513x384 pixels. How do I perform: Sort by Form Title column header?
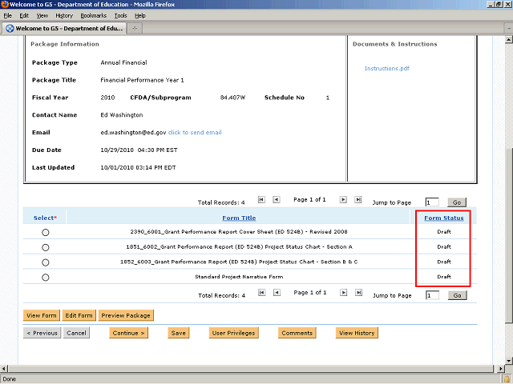pyautogui.click(x=239, y=218)
